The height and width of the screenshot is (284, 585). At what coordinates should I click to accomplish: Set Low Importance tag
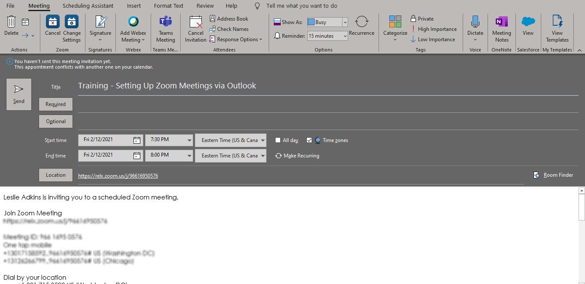(432, 39)
